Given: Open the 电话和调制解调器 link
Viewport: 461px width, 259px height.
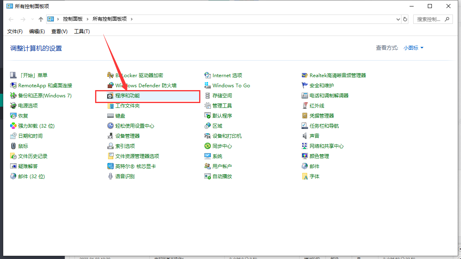Looking at the screenshot, I should (329, 95).
